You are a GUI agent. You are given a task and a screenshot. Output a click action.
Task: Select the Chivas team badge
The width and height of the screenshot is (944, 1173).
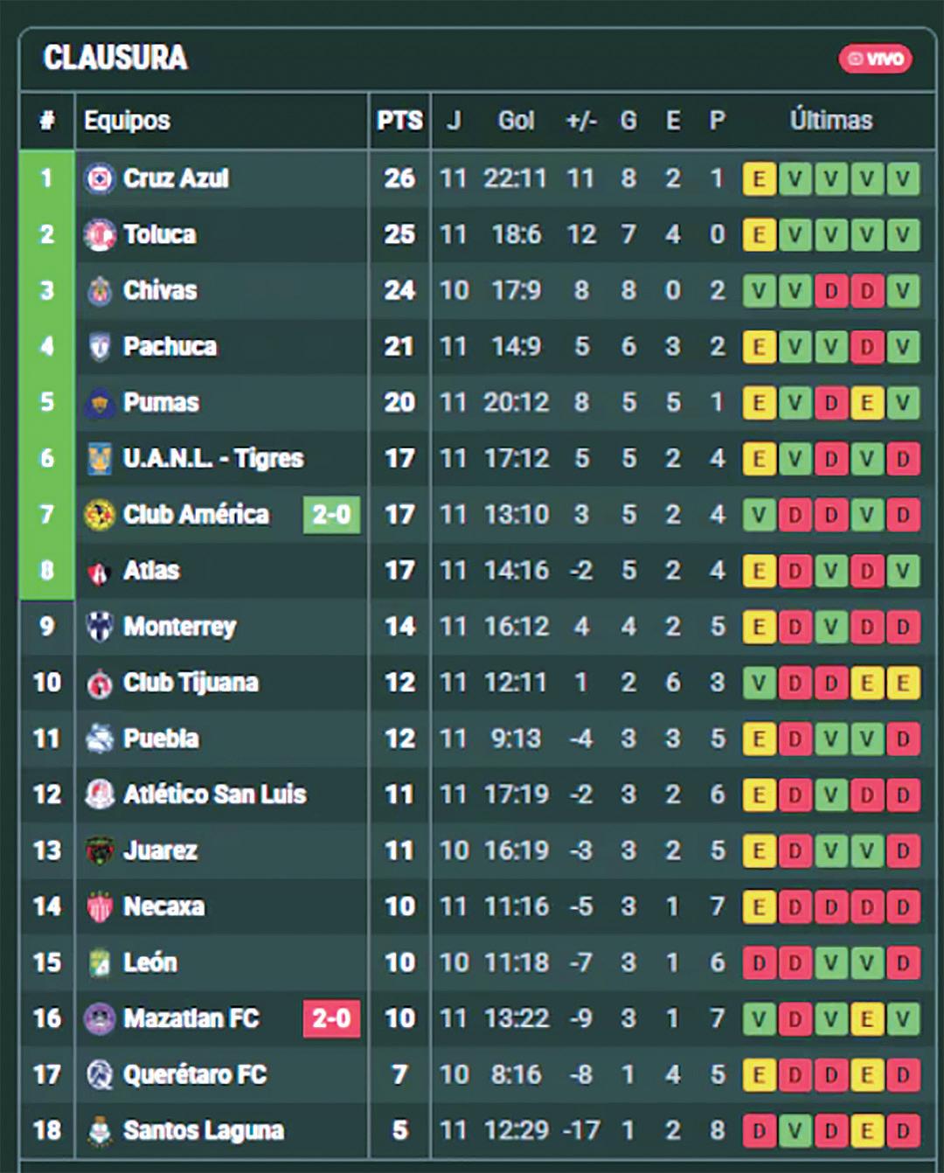(x=100, y=291)
